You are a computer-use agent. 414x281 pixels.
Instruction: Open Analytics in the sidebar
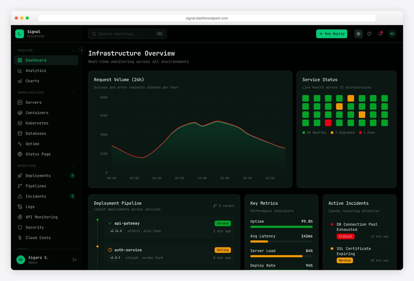[46, 71]
